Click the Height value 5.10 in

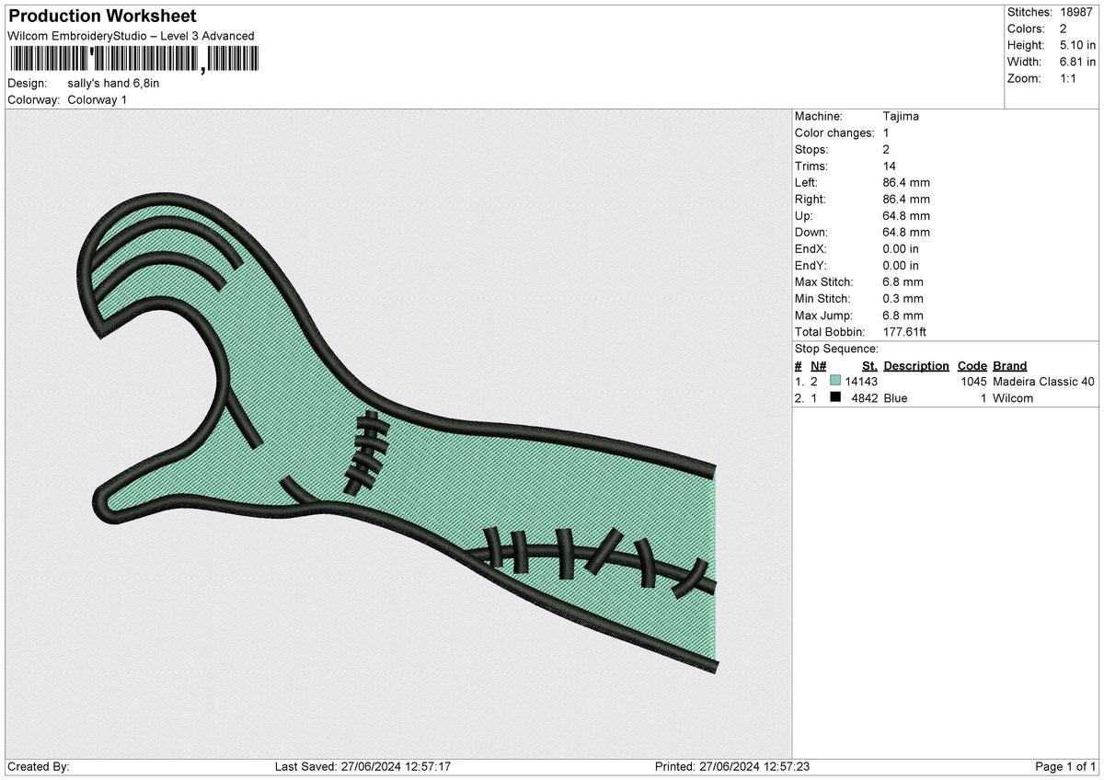[1077, 45]
